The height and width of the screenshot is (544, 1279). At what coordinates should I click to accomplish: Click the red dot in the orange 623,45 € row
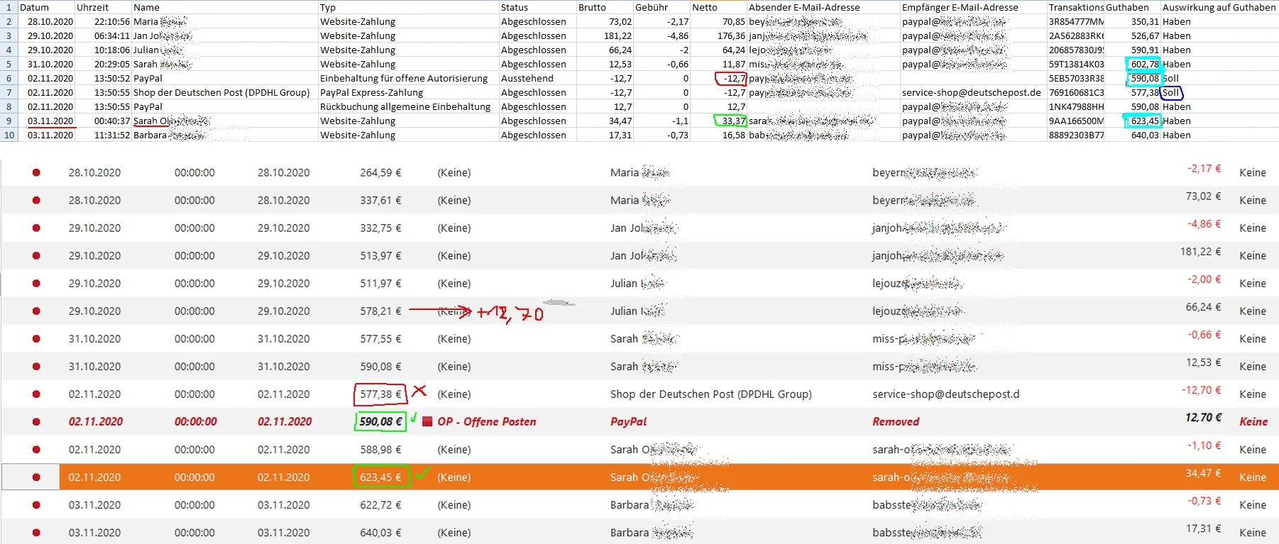(36, 477)
